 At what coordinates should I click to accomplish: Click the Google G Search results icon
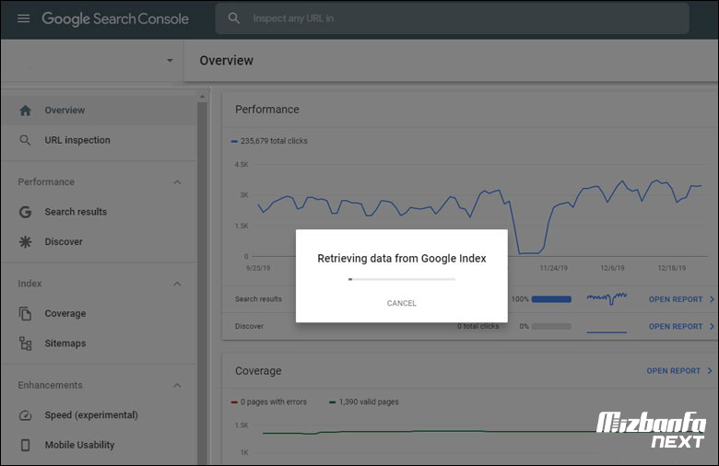(25, 212)
